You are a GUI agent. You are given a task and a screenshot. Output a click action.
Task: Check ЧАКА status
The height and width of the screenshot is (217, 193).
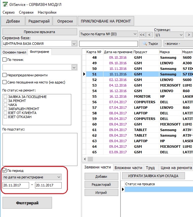tap(5, 104)
